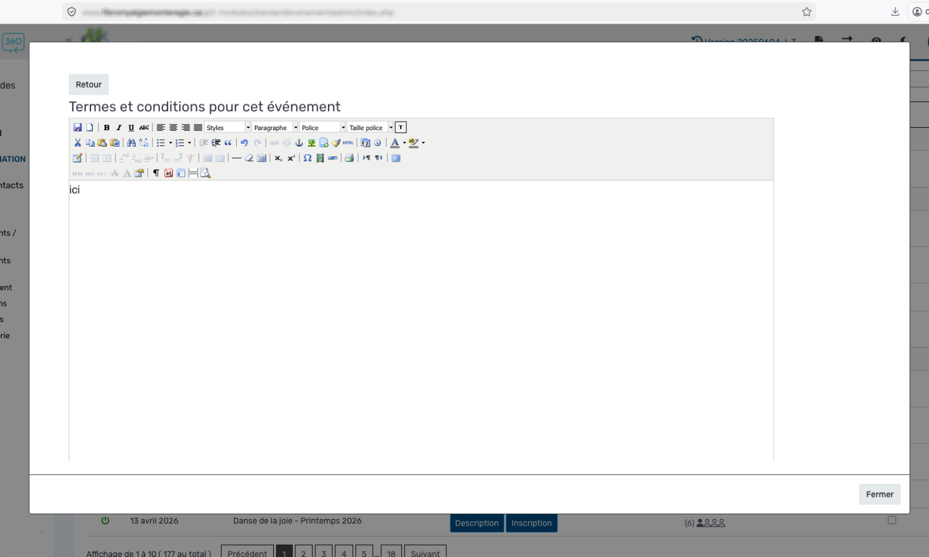Open the highlight color picker arrow

(x=423, y=143)
